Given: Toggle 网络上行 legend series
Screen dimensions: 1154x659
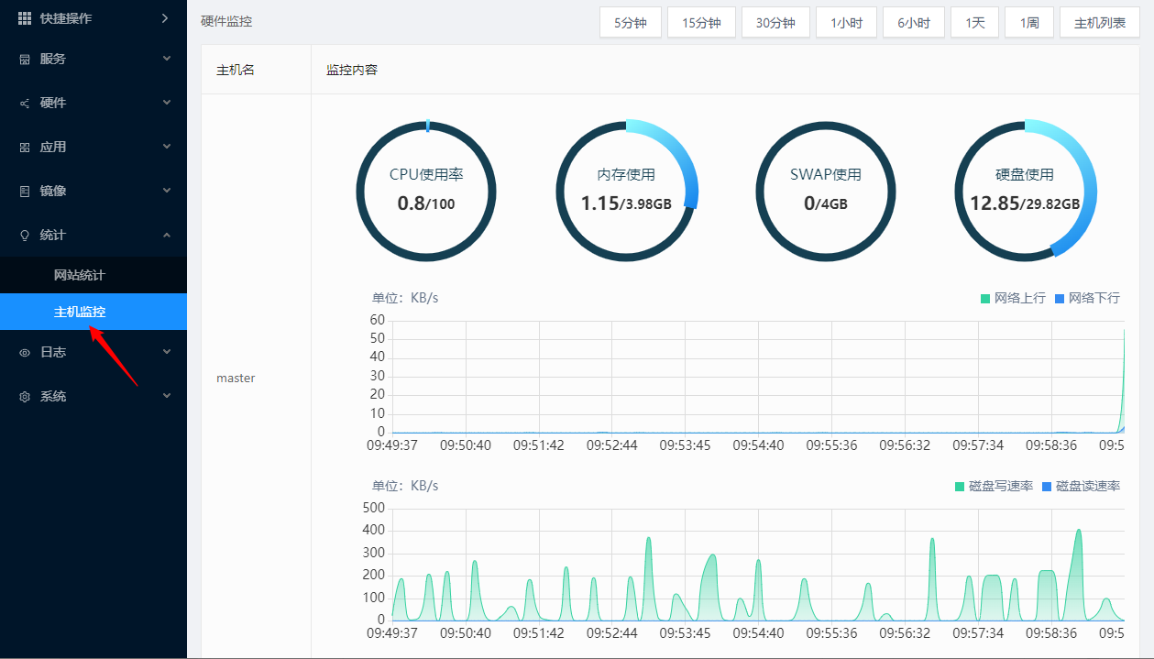Looking at the screenshot, I should click(x=1013, y=298).
